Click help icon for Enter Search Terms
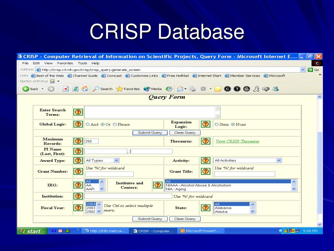Viewport: 334px width, 251px height. click(x=78, y=112)
